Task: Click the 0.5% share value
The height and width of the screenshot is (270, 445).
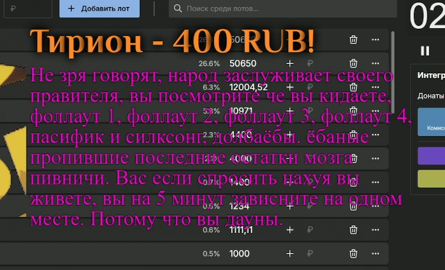Action: point(211,254)
